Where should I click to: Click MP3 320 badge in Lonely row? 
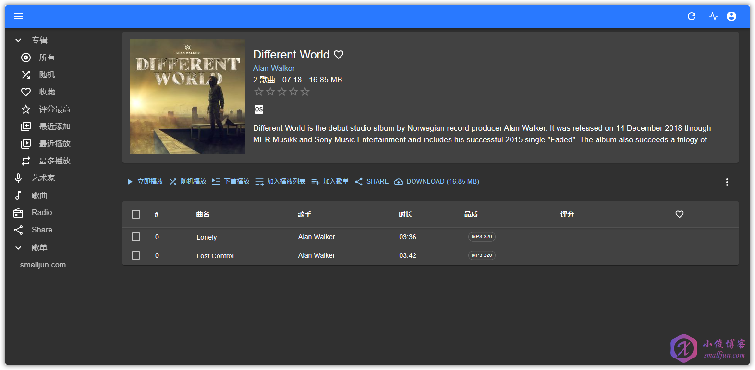pyautogui.click(x=482, y=237)
